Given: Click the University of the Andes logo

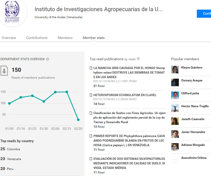Looking at the screenshot, I should (12, 12).
